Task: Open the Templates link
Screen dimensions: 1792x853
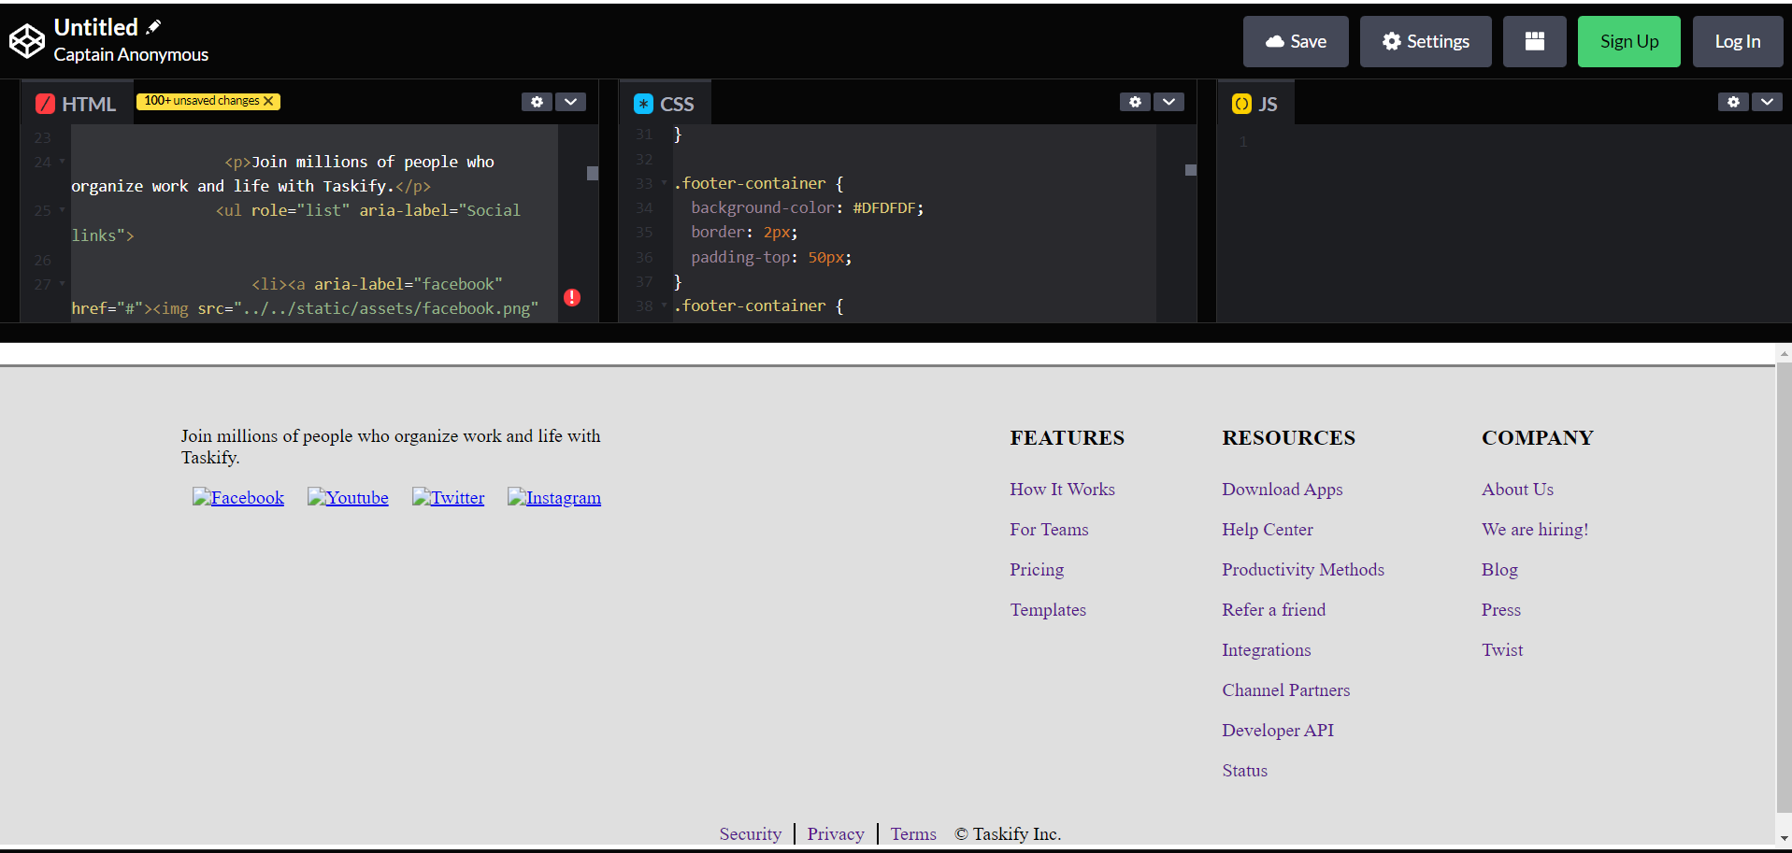Action: point(1048,609)
